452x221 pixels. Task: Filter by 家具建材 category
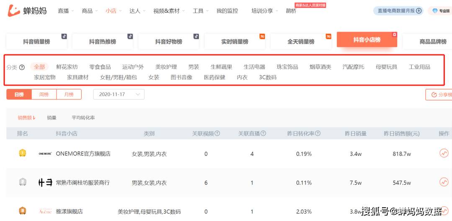tap(78, 77)
